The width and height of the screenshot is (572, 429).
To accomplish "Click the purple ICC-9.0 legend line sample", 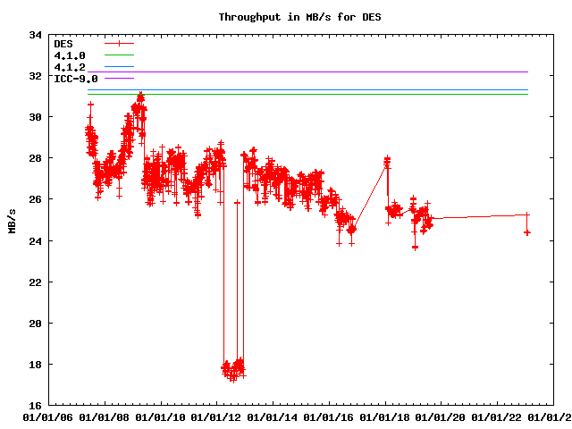I will pos(119,78).
